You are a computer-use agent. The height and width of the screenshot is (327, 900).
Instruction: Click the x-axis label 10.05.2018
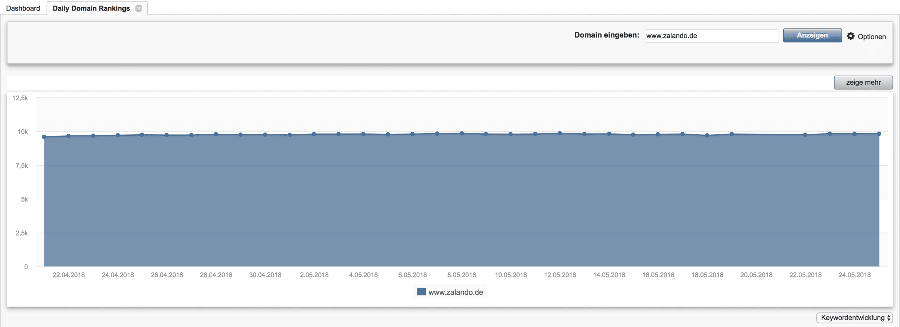coord(511,275)
